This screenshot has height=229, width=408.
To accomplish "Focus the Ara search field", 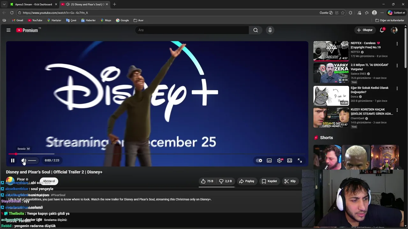I will click(192, 30).
